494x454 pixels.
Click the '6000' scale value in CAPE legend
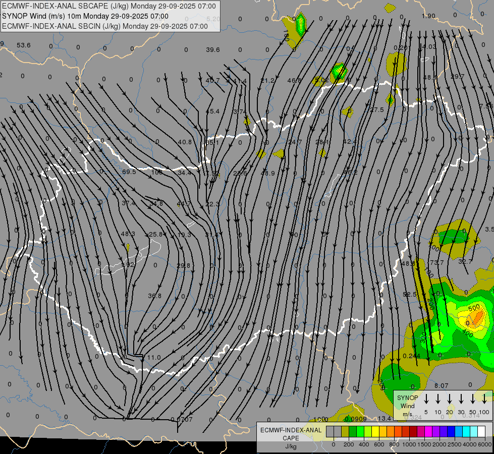tap(485, 444)
